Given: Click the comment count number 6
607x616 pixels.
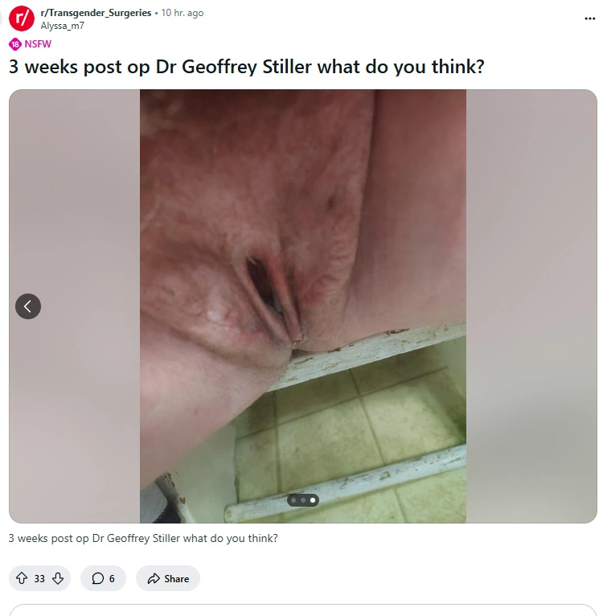Looking at the screenshot, I should click(x=112, y=579).
